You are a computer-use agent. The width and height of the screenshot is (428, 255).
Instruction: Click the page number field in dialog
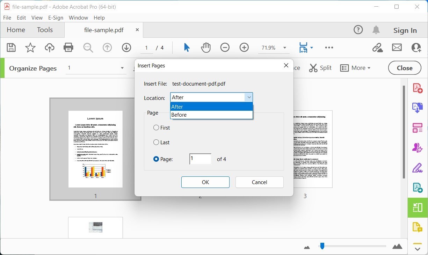(200, 159)
